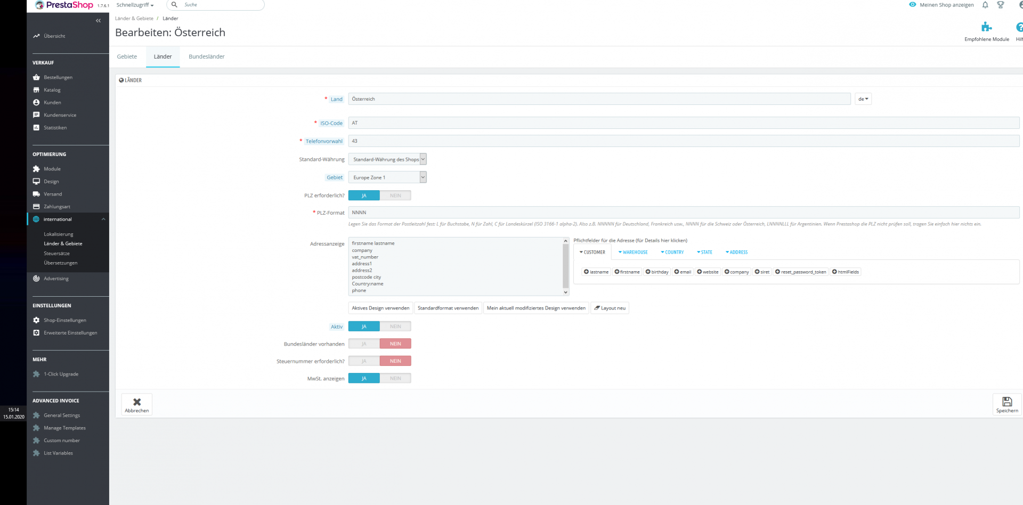The height and width of the screenshot is (505, 1023).
Task: Switch to the Bundesländer tab
Action: 207,56
